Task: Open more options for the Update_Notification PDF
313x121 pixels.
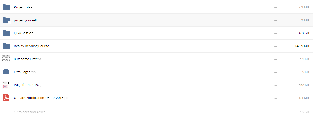Action: pyautogui.click(x=275, y=98)
